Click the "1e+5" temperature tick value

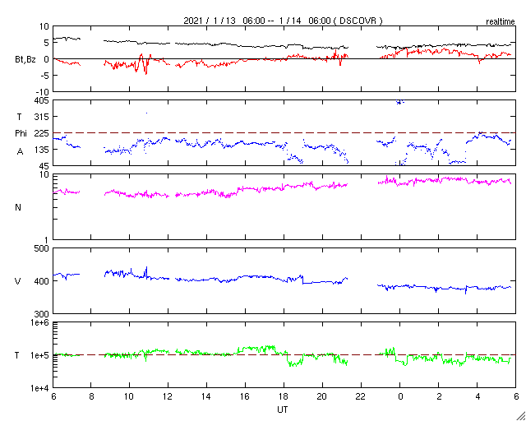(x=40, y=355)
